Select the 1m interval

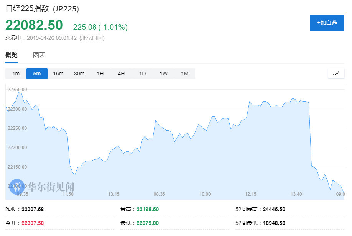16,74
